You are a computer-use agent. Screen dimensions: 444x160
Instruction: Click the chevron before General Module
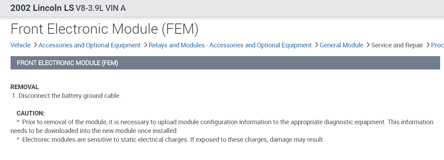[316, 45]
